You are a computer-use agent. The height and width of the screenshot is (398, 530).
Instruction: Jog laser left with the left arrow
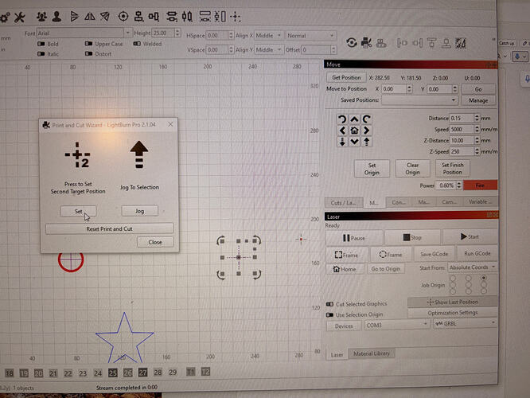click(x=342, y=131)
